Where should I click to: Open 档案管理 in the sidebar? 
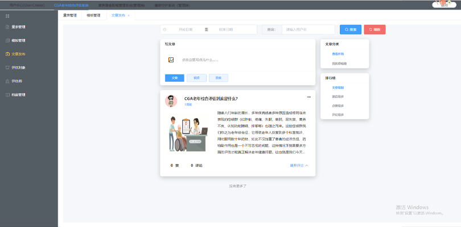tap(18, 95)
